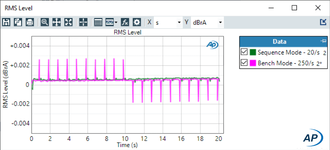330x150 pixels.
Task: Enable the graph cursors tool
Action: 83,22
